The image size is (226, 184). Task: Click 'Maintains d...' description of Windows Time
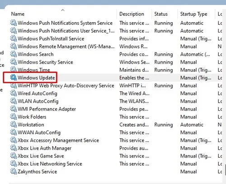coord(134,70)
